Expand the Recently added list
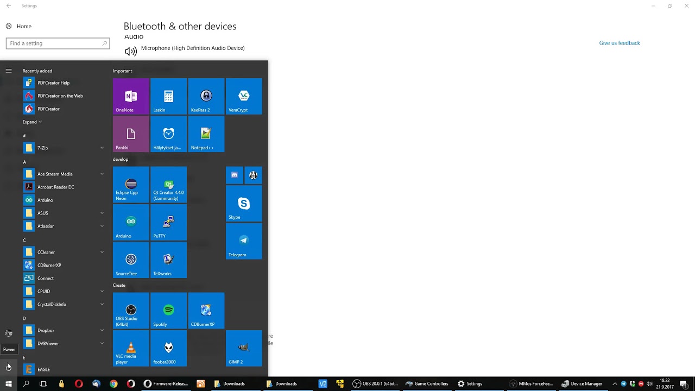 point(32,122)
